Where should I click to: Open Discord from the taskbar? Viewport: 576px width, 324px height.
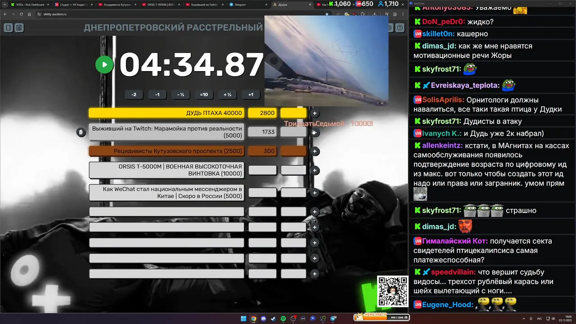(263, 319)
